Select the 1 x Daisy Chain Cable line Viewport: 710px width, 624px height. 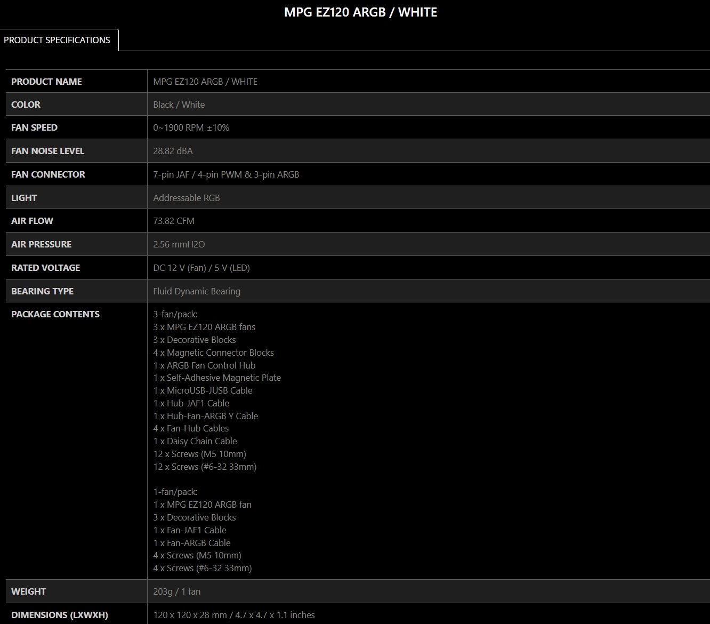[x=195, y=441]
